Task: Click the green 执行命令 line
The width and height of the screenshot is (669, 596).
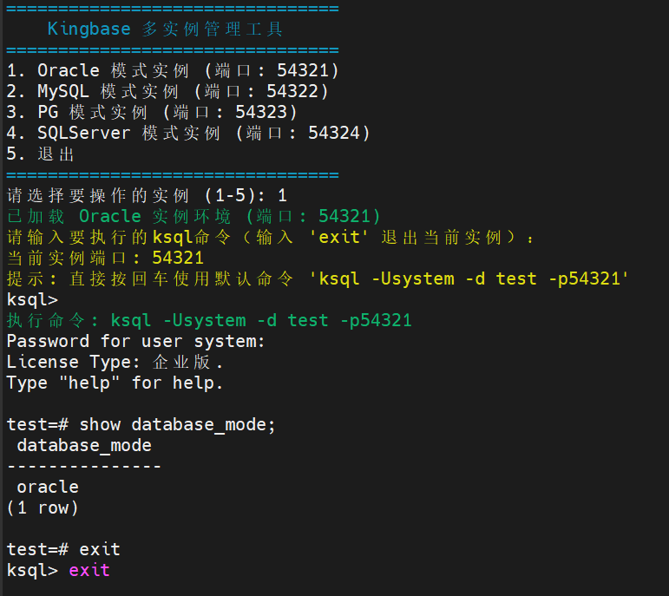Action: [x=208, y=320]
